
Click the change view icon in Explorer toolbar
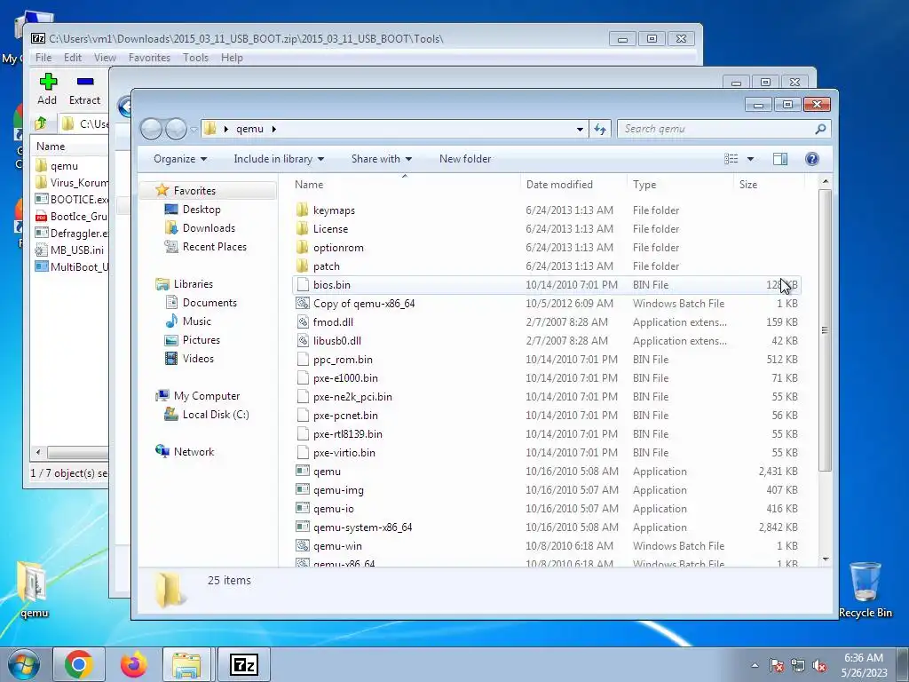731,159
